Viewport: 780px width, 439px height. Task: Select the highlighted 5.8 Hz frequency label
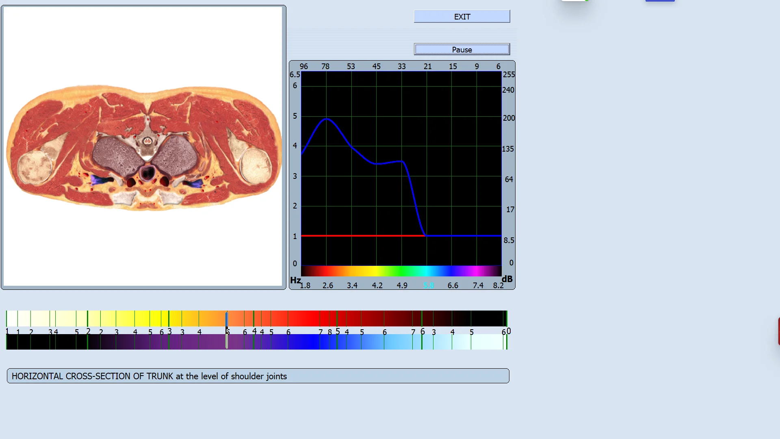coord(429,285)
